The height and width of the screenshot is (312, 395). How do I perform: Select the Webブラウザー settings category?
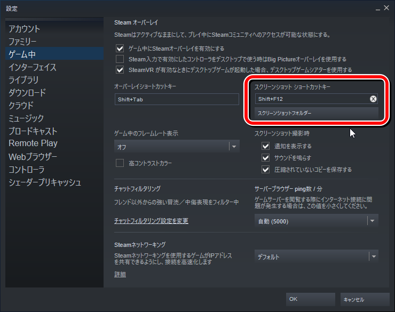click(x=54, y=157)
